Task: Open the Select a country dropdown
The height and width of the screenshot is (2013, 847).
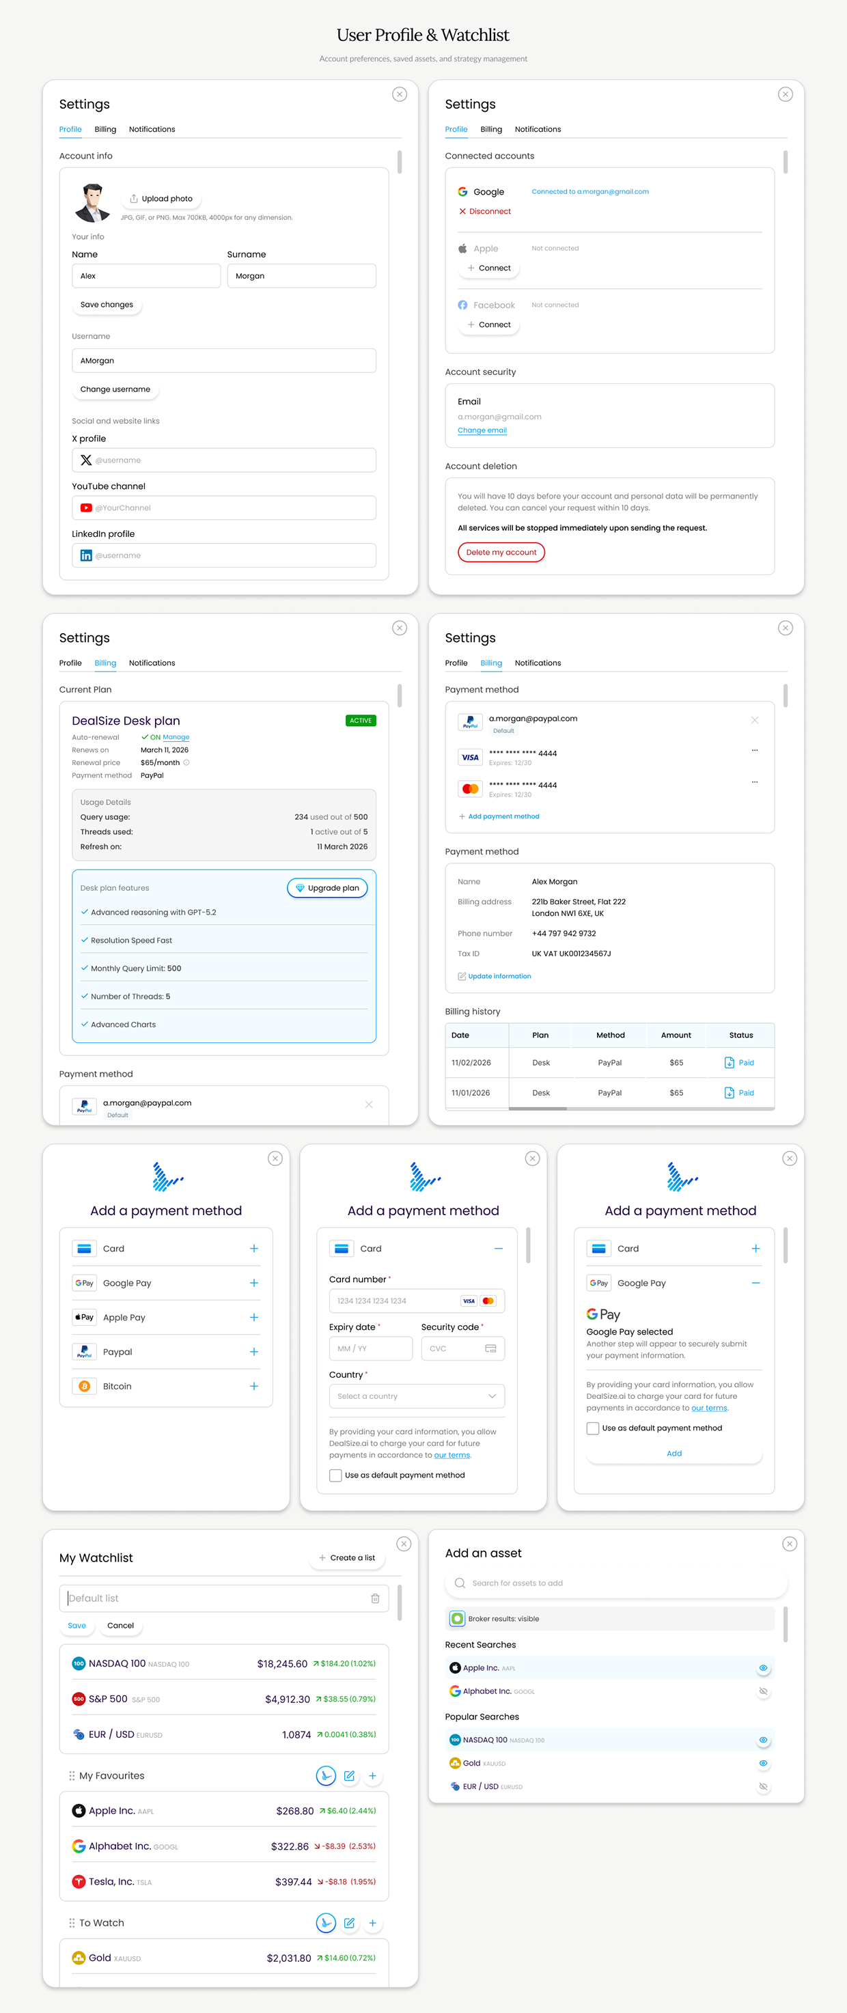Action: tap(417, 1396)
